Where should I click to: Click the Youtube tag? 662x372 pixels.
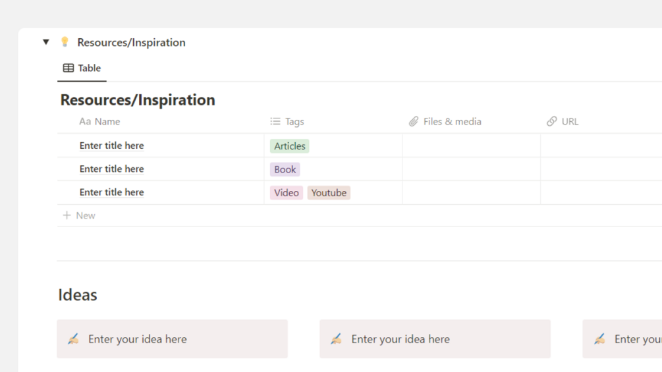click(x=329, y=193)
